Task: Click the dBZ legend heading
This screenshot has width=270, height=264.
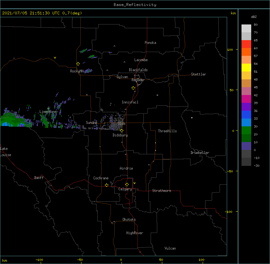Action: tap(254, 17)
